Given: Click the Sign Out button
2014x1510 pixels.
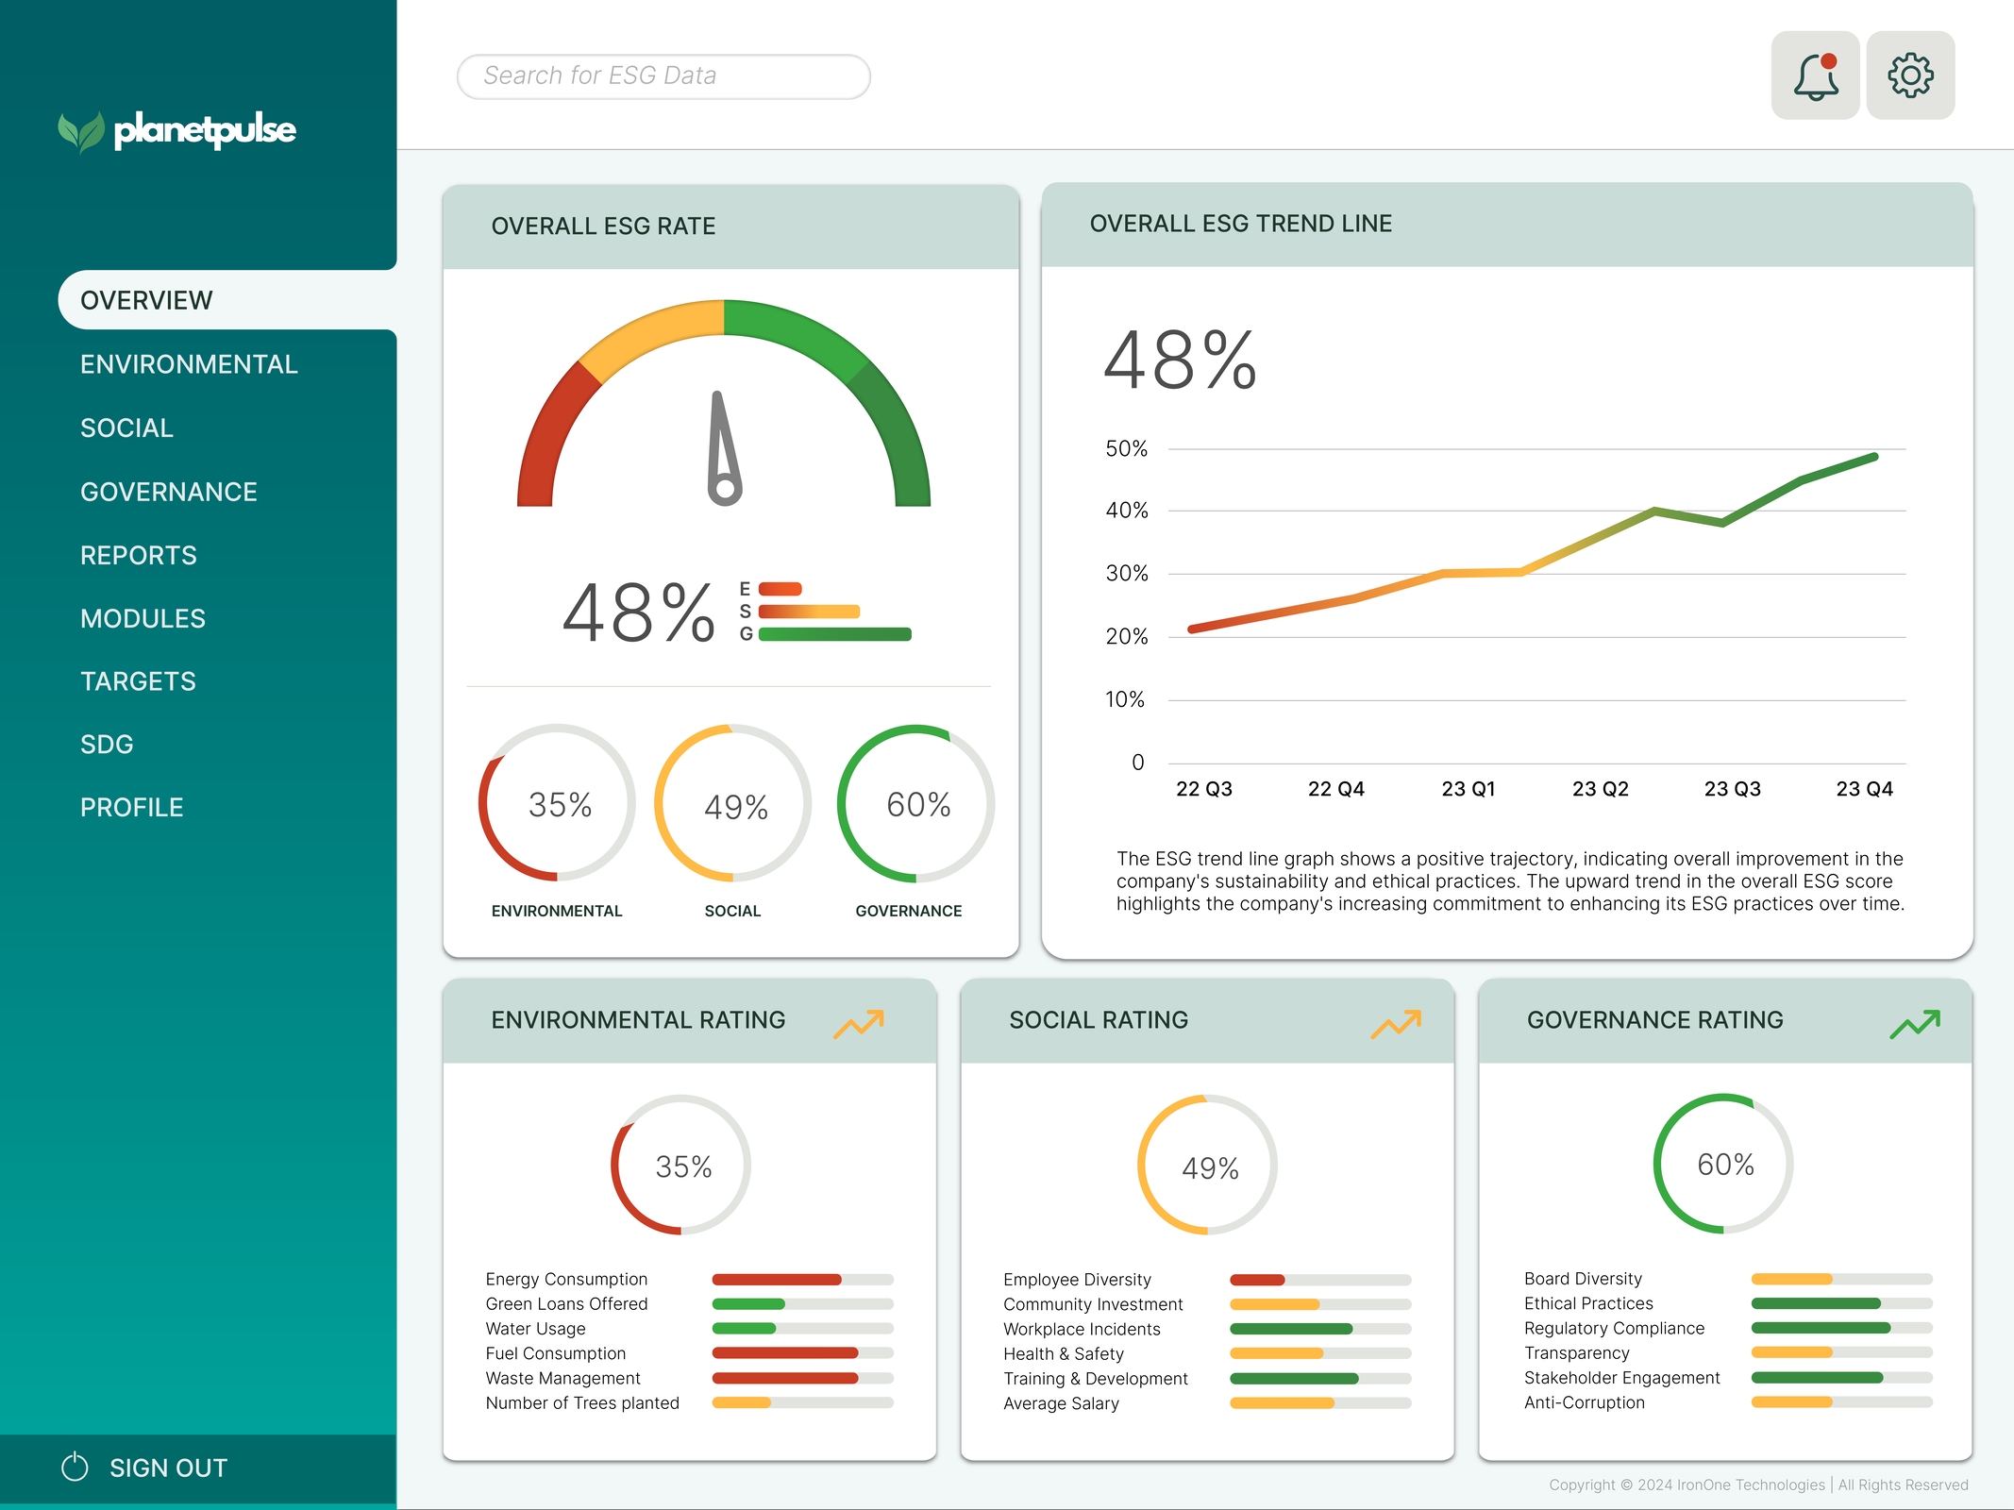Looking at the screenshot, I should (x=198, y=1468).
